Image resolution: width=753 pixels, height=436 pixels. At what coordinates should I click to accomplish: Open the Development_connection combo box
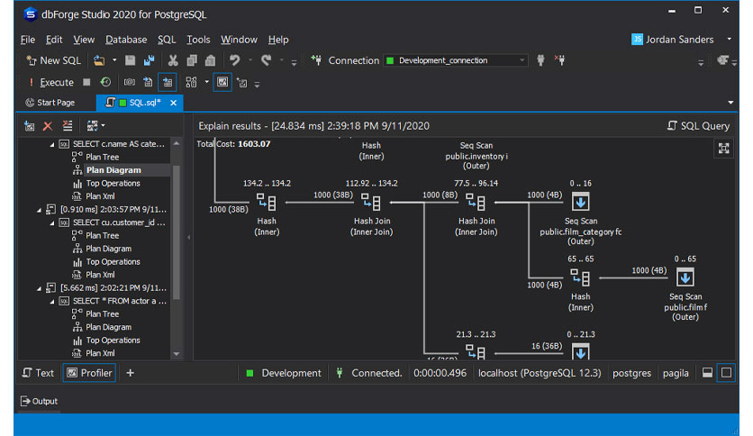coord(455,60)
